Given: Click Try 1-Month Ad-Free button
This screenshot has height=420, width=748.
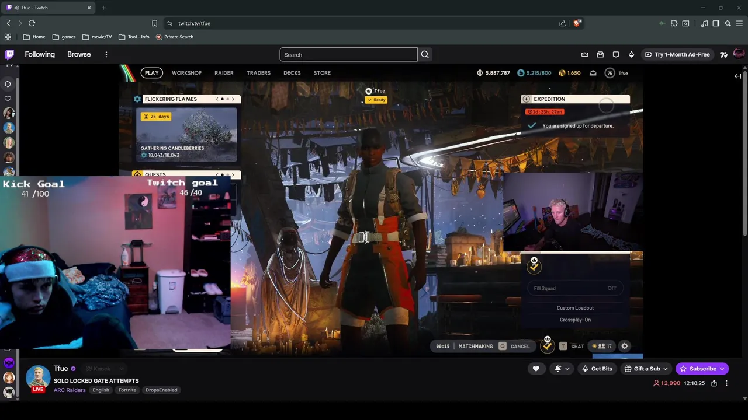Looking at the screenshot, I should point(677,54).
